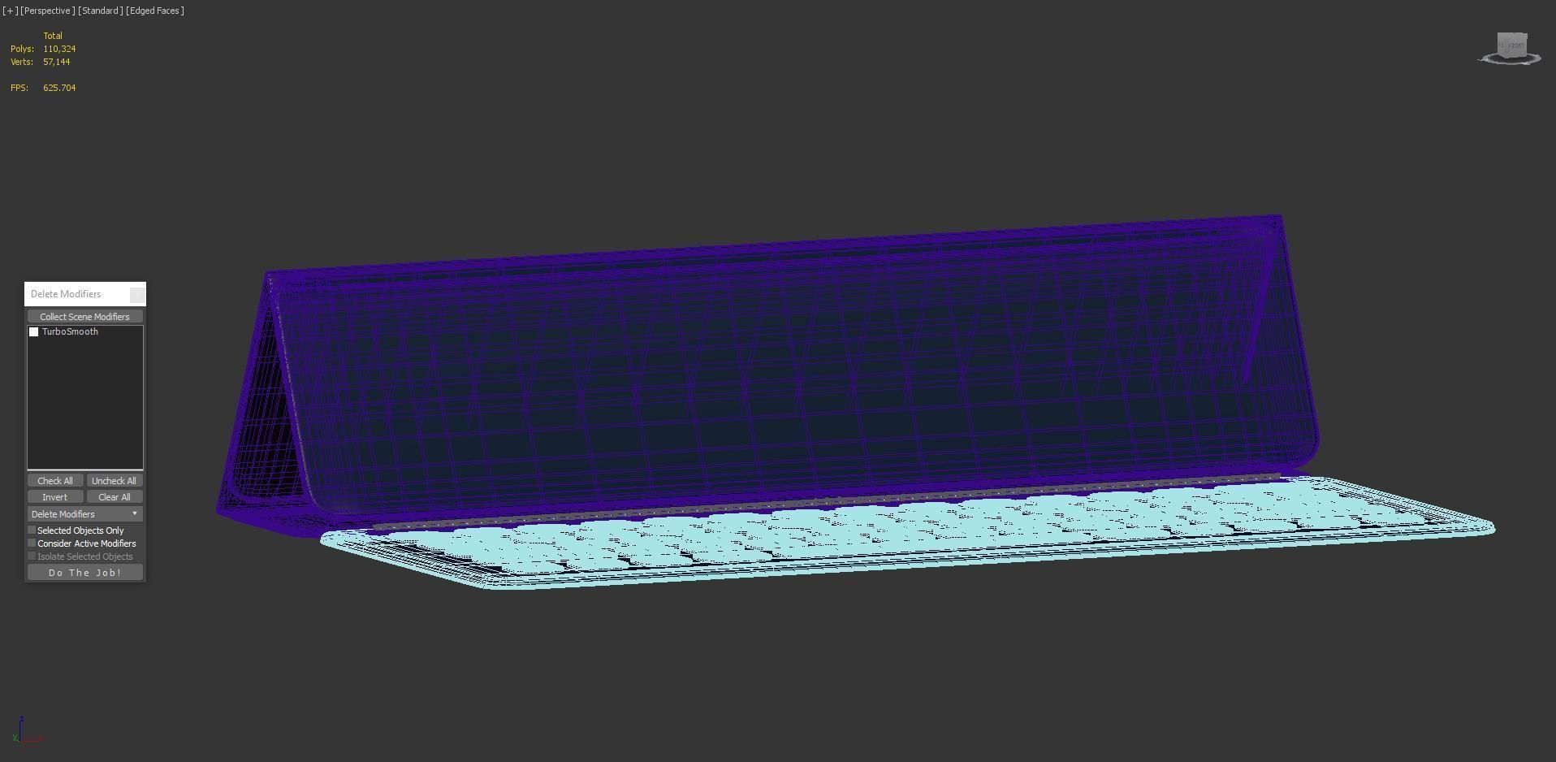Open the Edged Faces display menu
The image size is (1556, 762).
pyautogui.click(x=154, y=11)
